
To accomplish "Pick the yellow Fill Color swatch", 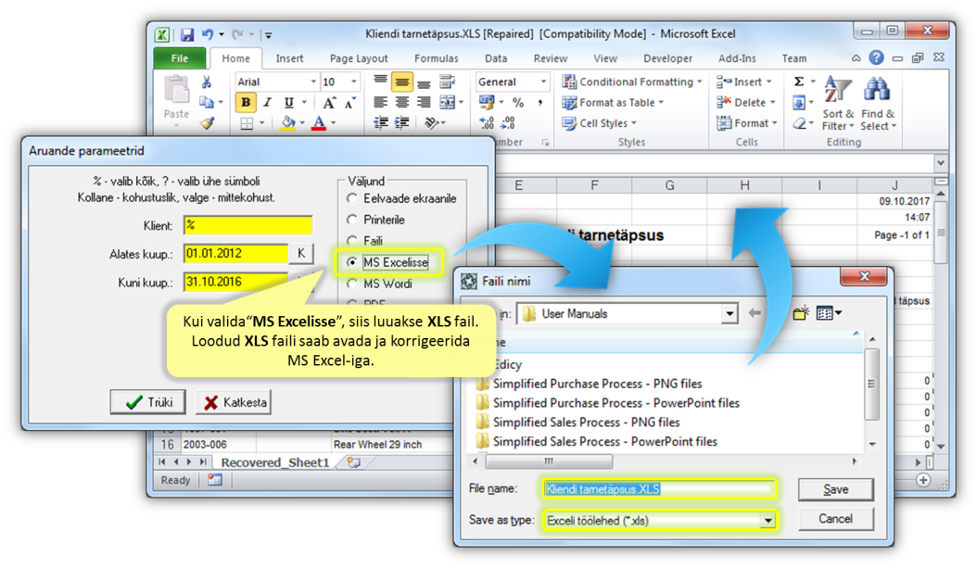I will pyautogui.click(x=288, y=123).
